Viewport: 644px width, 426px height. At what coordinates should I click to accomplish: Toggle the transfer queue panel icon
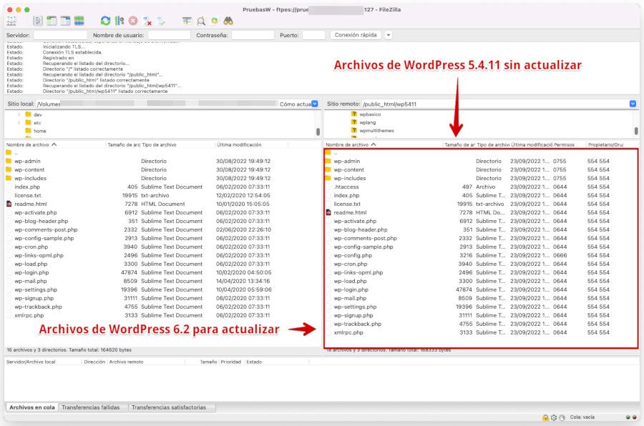pyautogui.click(x=79, y=21)
